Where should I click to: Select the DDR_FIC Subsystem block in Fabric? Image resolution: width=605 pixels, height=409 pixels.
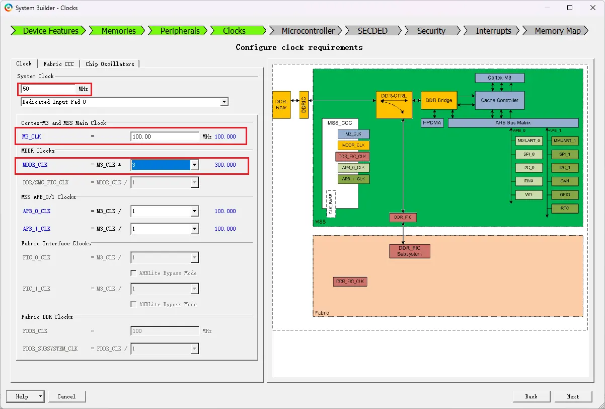point(410,251)
